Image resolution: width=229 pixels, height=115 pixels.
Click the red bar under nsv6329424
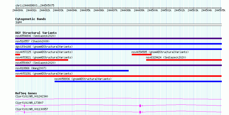tap(184, 60)
